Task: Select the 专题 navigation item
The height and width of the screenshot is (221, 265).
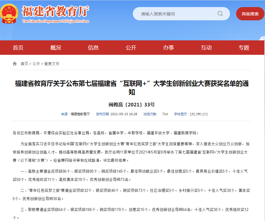Action: (244, 48)
